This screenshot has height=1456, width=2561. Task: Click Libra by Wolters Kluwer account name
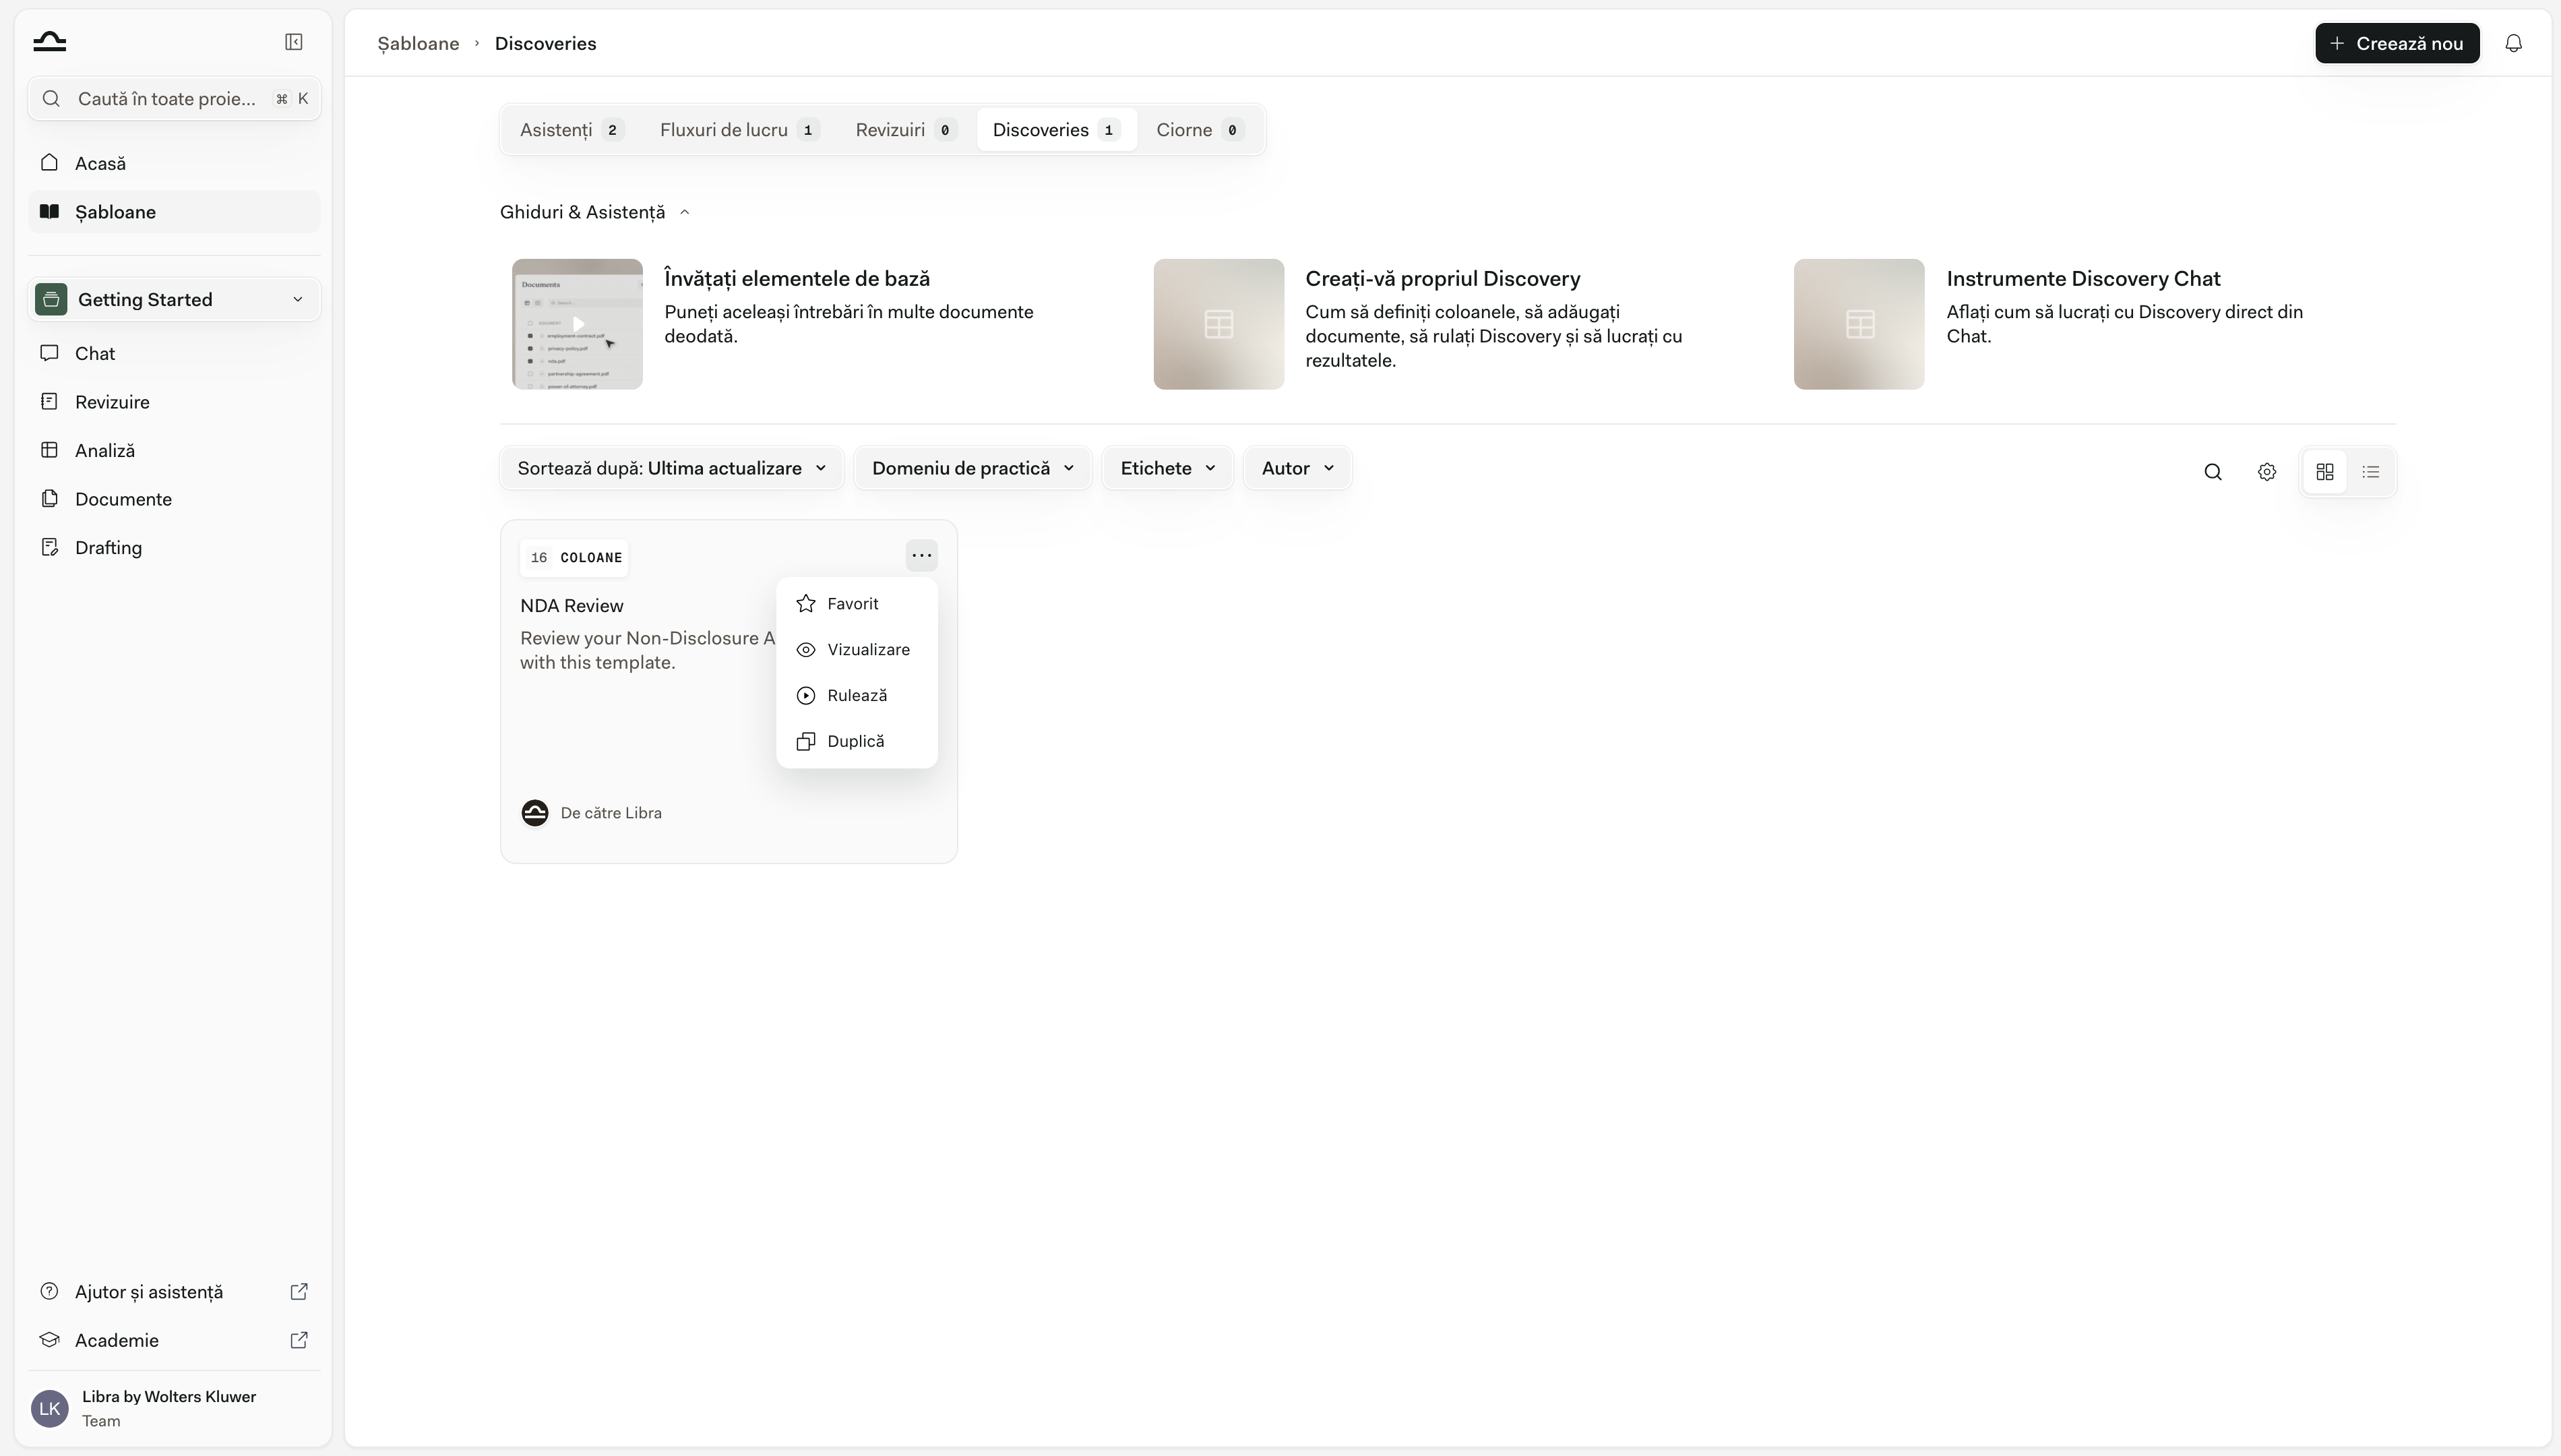pos(169,1397)
